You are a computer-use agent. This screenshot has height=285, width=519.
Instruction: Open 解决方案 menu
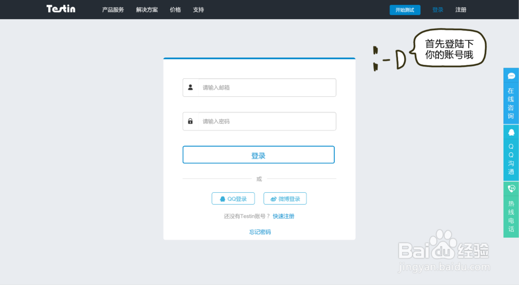(147, 10)
